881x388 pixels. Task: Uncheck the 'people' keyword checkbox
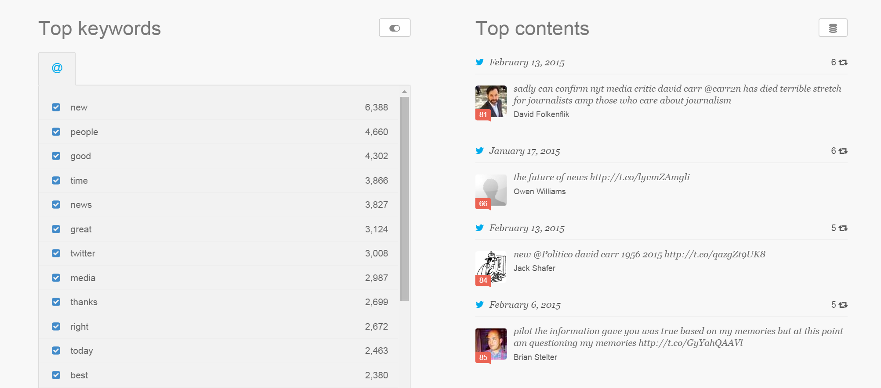56,132
